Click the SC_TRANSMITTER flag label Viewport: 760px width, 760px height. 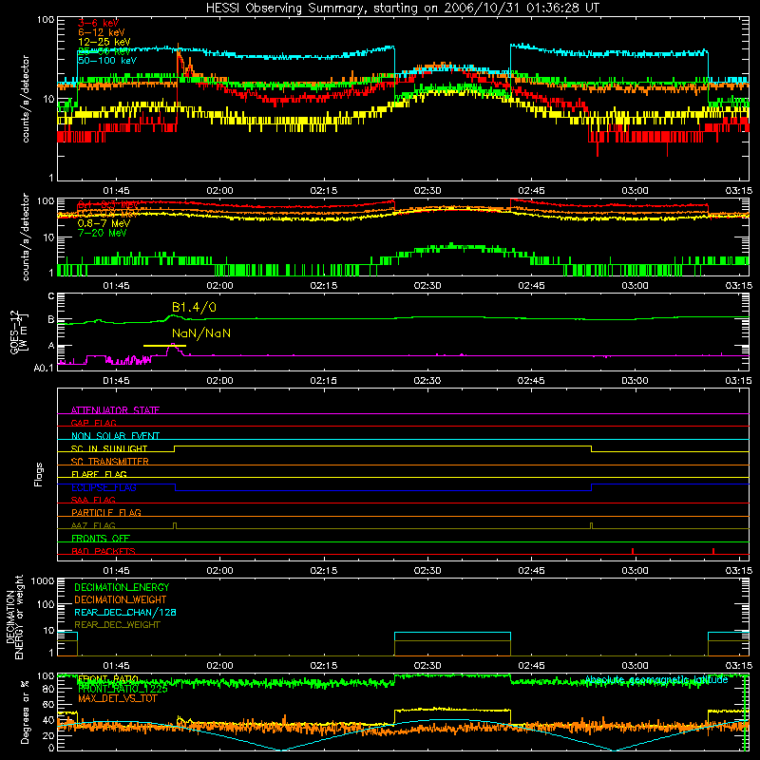click(110, 462)
